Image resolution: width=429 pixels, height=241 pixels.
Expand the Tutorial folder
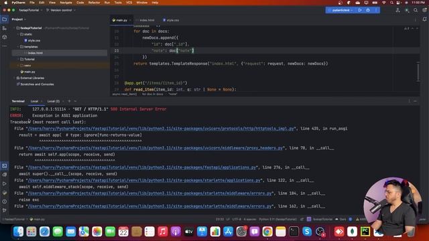(x=18, y=59)
